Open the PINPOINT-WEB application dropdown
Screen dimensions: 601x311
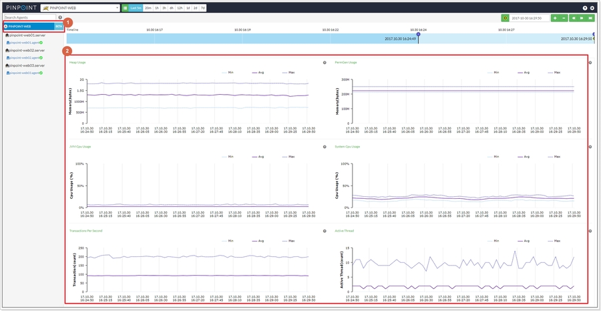80,8
